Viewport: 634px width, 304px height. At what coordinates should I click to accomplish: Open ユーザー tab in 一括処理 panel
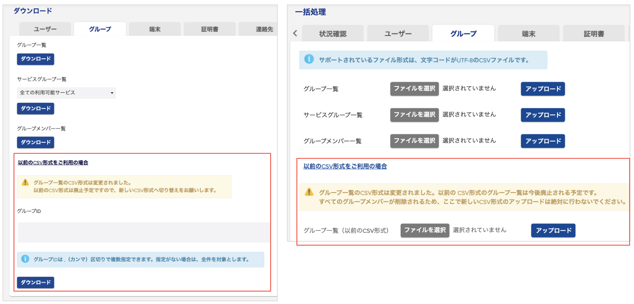tap(398, 34)
